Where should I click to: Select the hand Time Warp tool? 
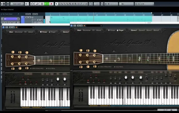tap(75, 4)
